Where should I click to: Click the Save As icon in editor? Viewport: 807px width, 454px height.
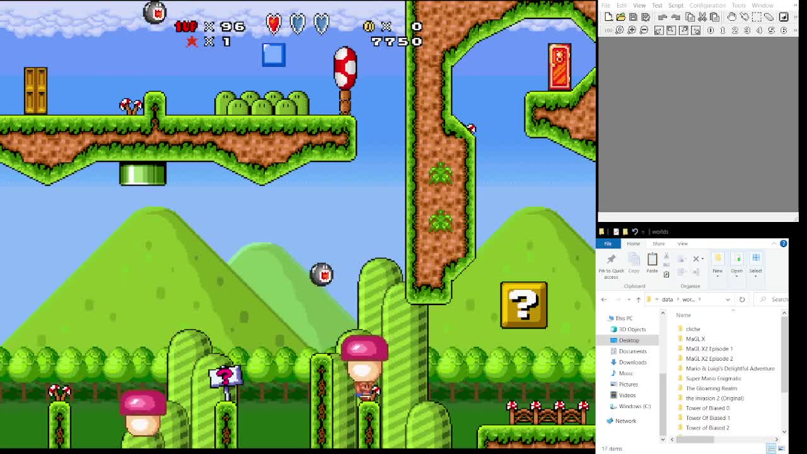click(x=646, y=17)
